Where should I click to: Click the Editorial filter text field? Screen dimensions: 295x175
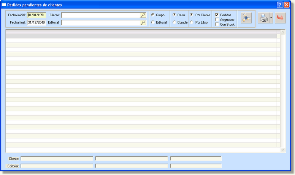coord(101,23)
